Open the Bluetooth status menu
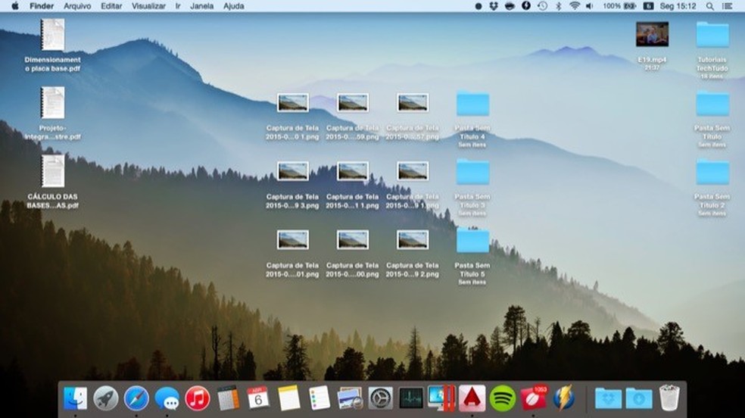The width and height of the screenshot is (745, 418). 559,5
